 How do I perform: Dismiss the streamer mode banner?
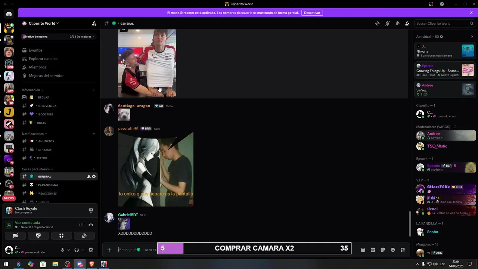(x=471, y=13)
